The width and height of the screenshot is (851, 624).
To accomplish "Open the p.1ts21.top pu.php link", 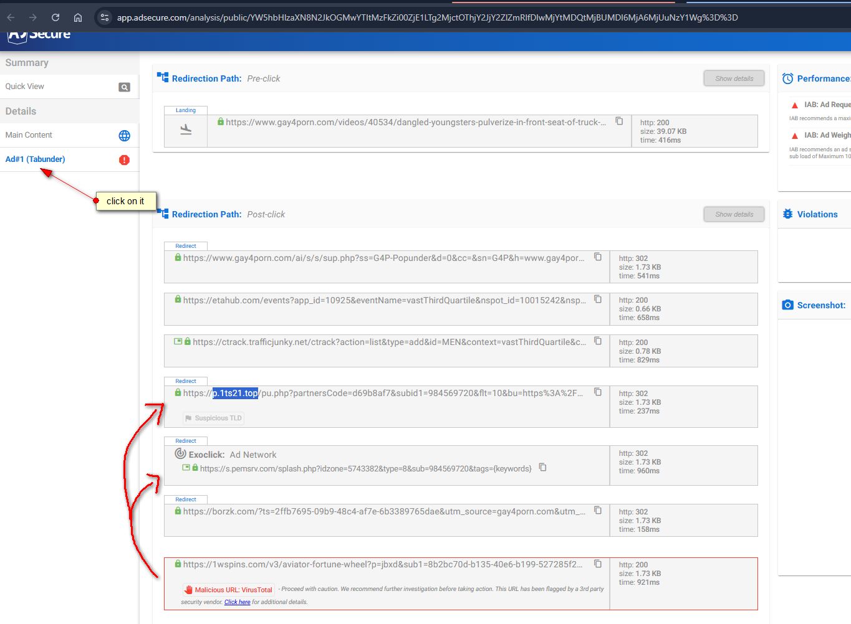I will 383,394.
